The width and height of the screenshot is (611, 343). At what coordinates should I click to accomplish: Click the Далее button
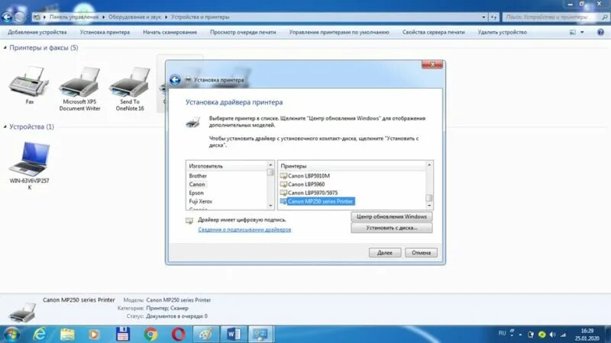[x=385, y=253]
